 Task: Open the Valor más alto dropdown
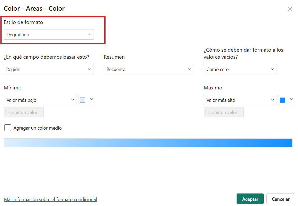click(x=240, y=100)
